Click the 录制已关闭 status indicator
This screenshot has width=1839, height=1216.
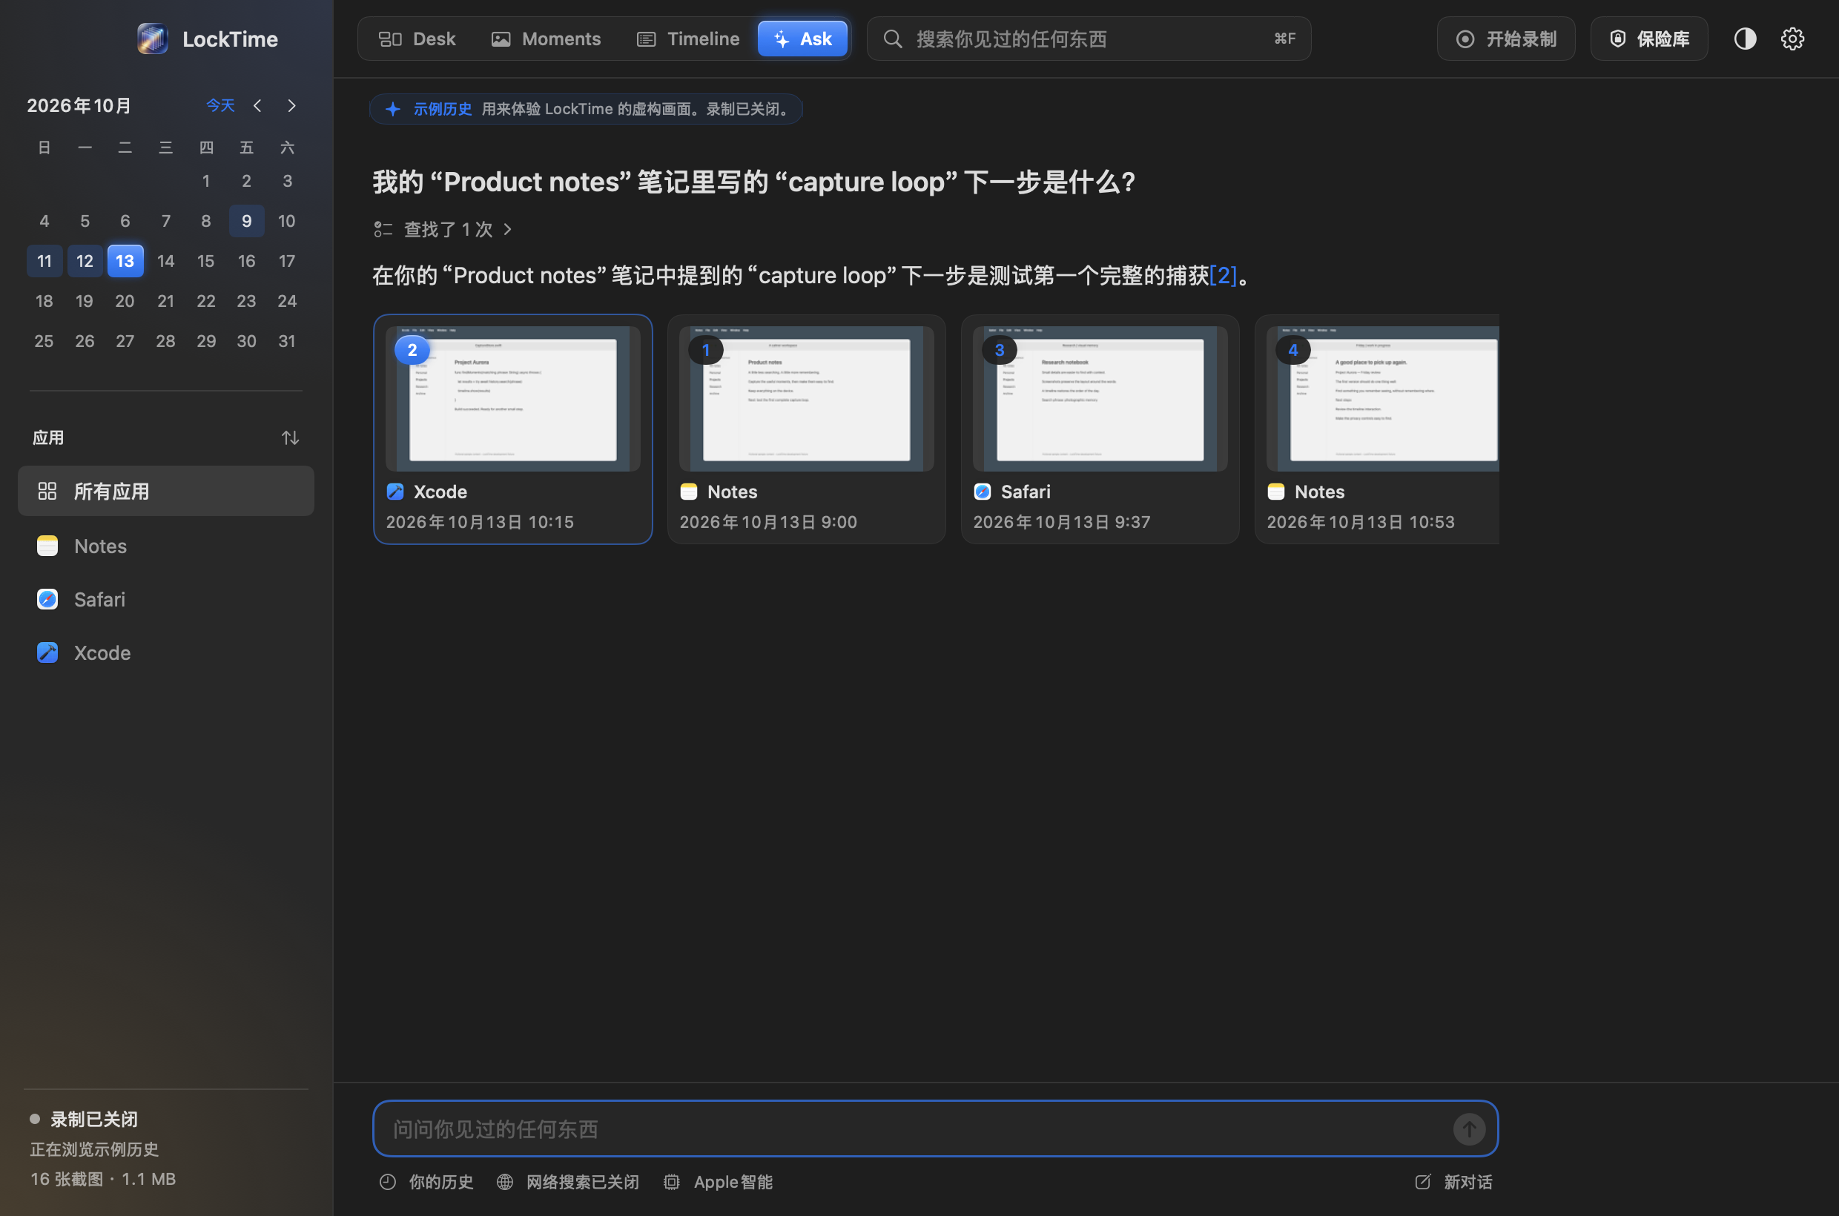pyautogui.click(x=84, y=1119)
